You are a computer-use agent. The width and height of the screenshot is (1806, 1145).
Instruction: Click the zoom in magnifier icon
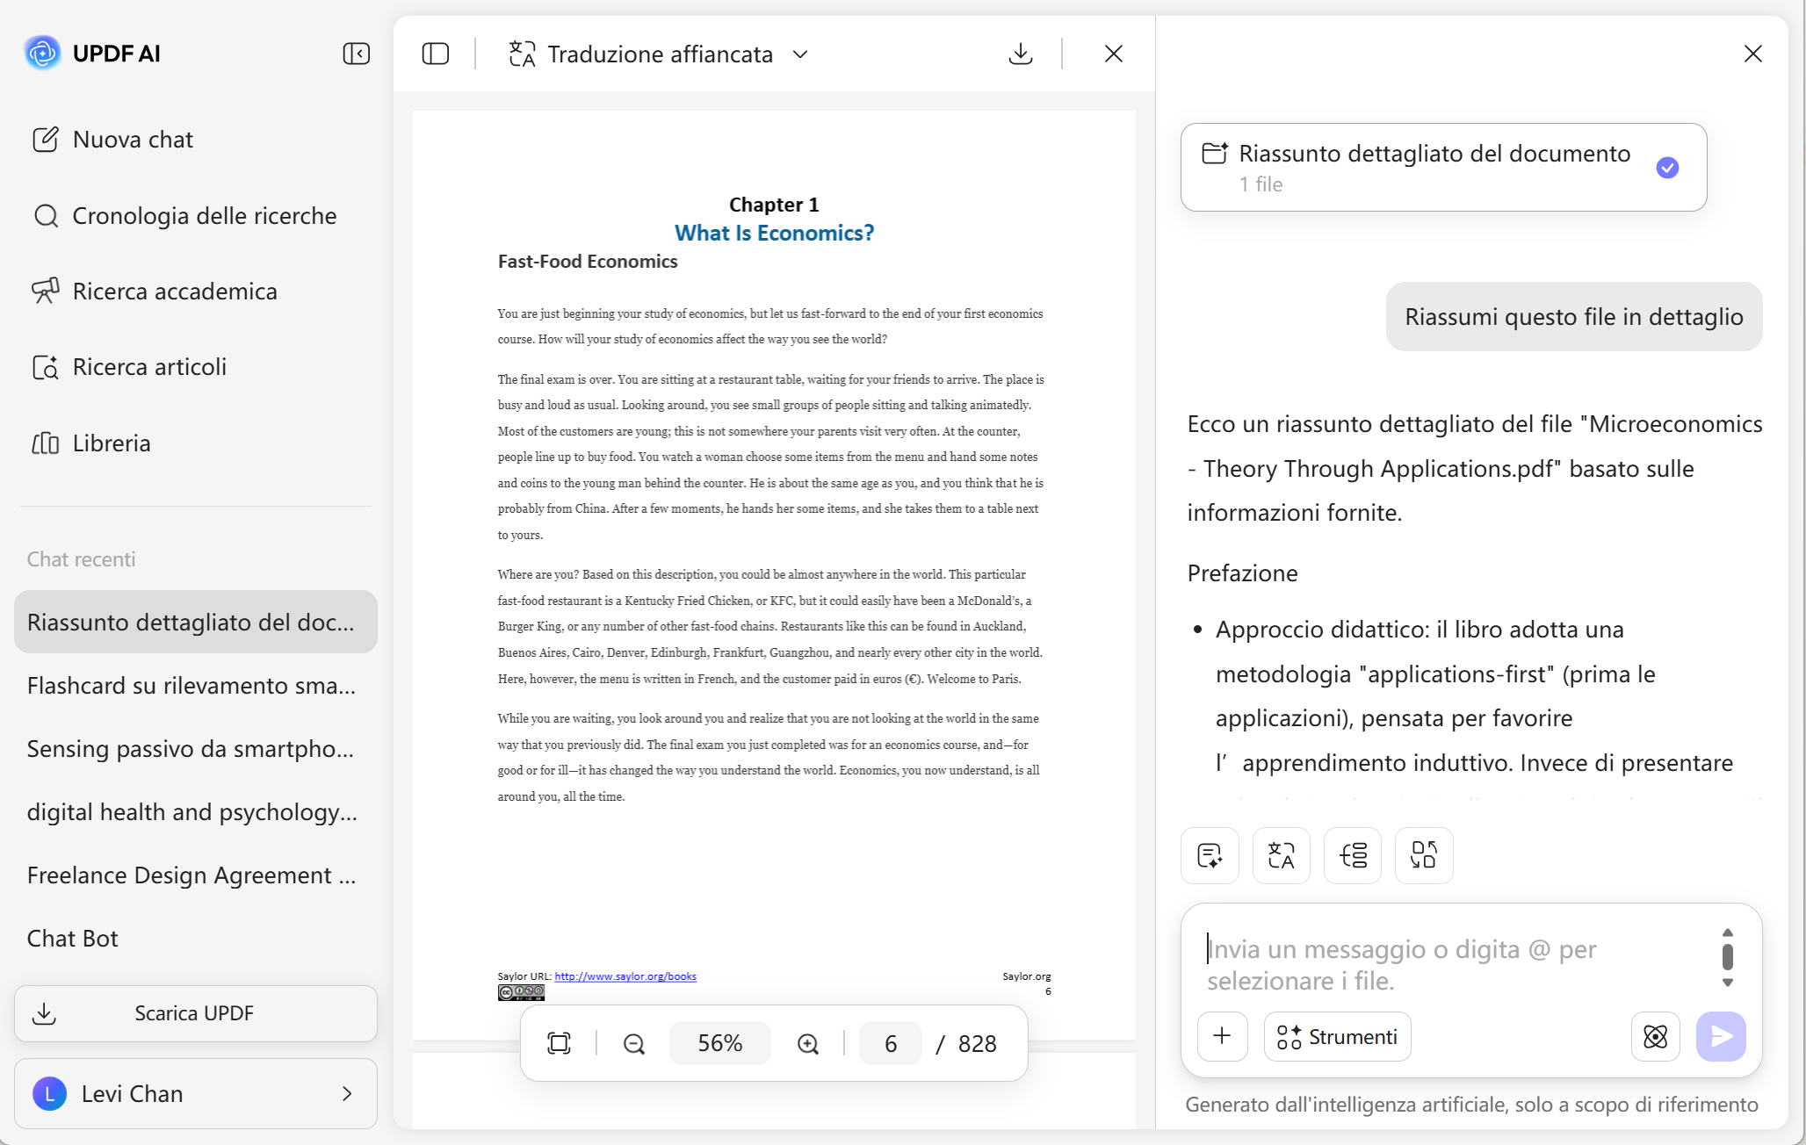pos(807,1043)
